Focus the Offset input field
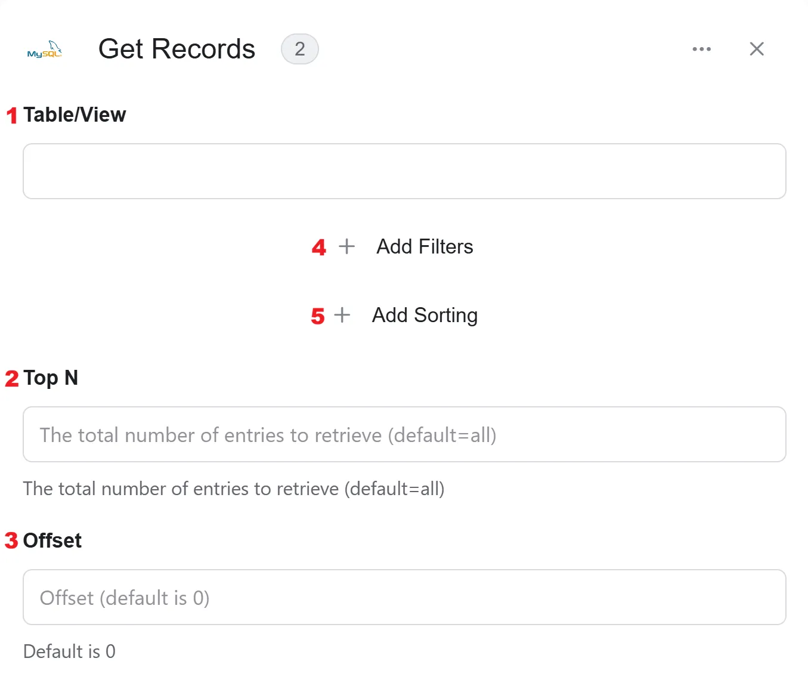The width and height of the screenshot is (808, 686). [404, 597]
